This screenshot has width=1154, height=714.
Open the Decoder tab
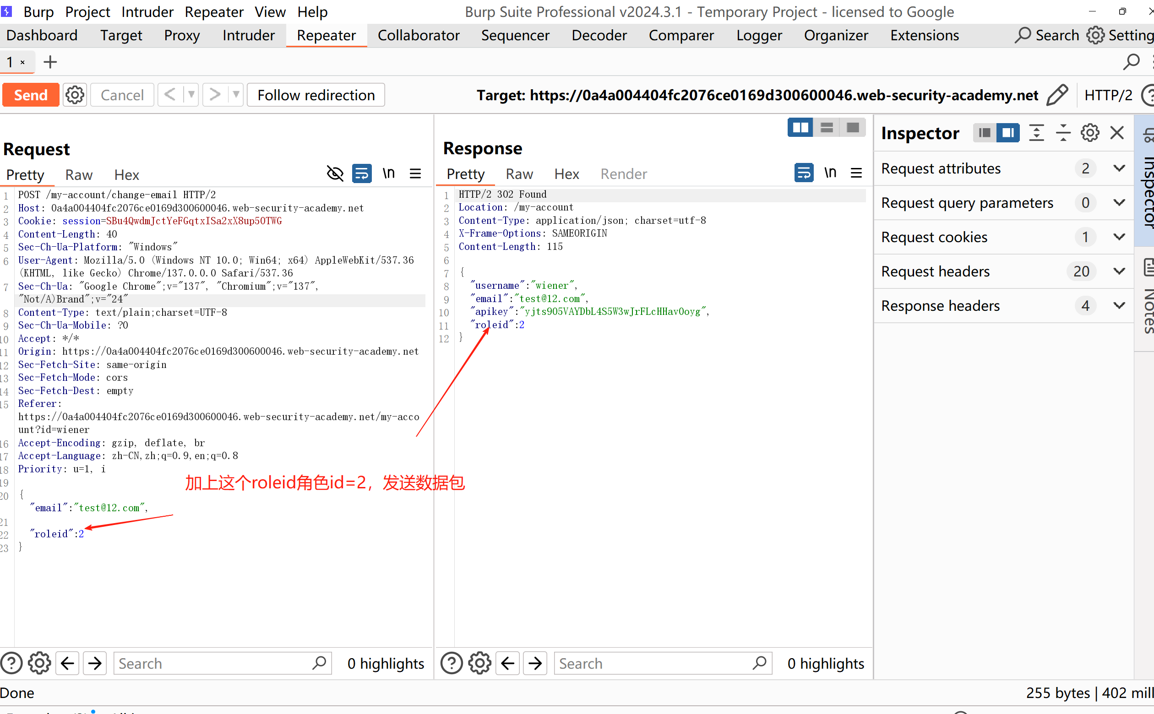(599, 35)
